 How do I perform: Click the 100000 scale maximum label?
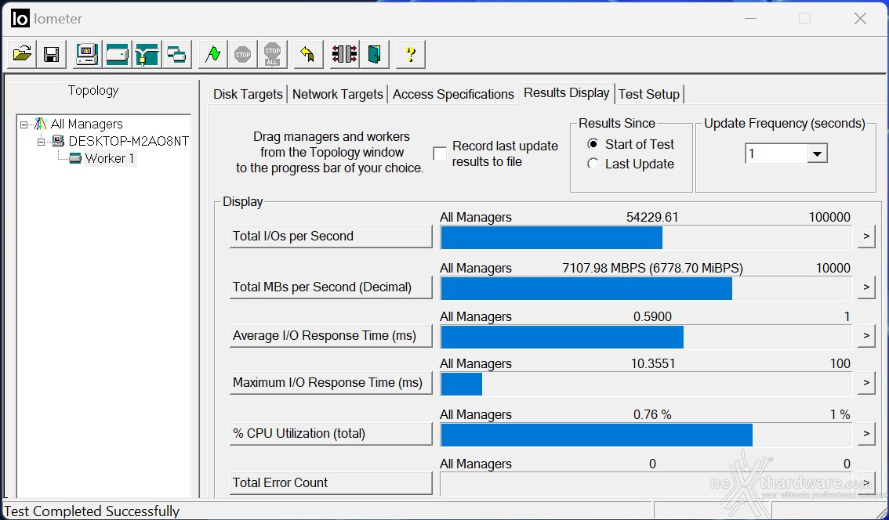point(829,218)
